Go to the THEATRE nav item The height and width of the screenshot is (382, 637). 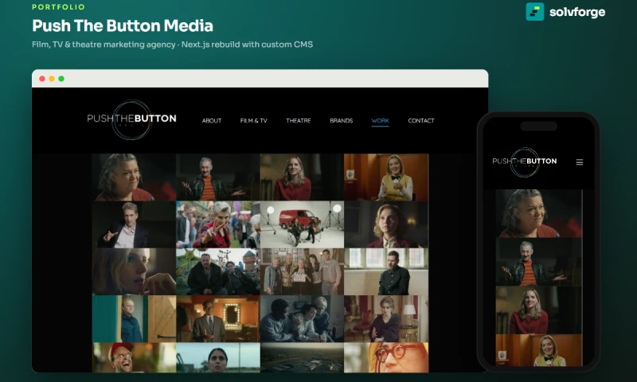(298, 120)
